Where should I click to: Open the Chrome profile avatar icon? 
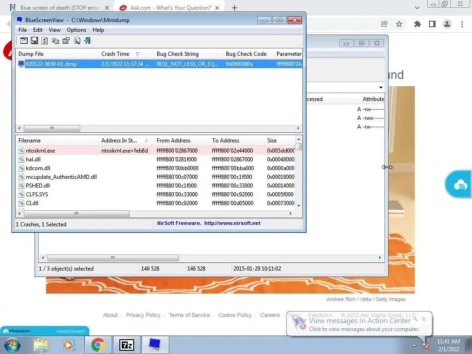447,24
